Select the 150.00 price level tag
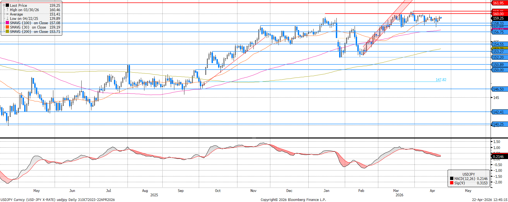Screen dimensions: 508x202 click(x=499, y=70)
